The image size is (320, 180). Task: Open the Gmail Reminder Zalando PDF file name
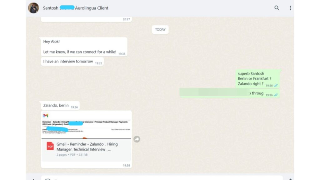87,147
